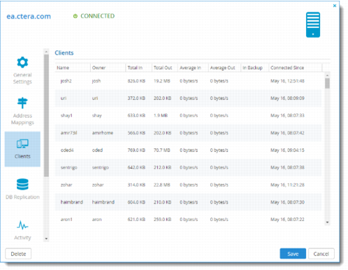The image size is (348, 270).
Task: Click the clients table scroll up arrow
Action: (x=327, y=76)
